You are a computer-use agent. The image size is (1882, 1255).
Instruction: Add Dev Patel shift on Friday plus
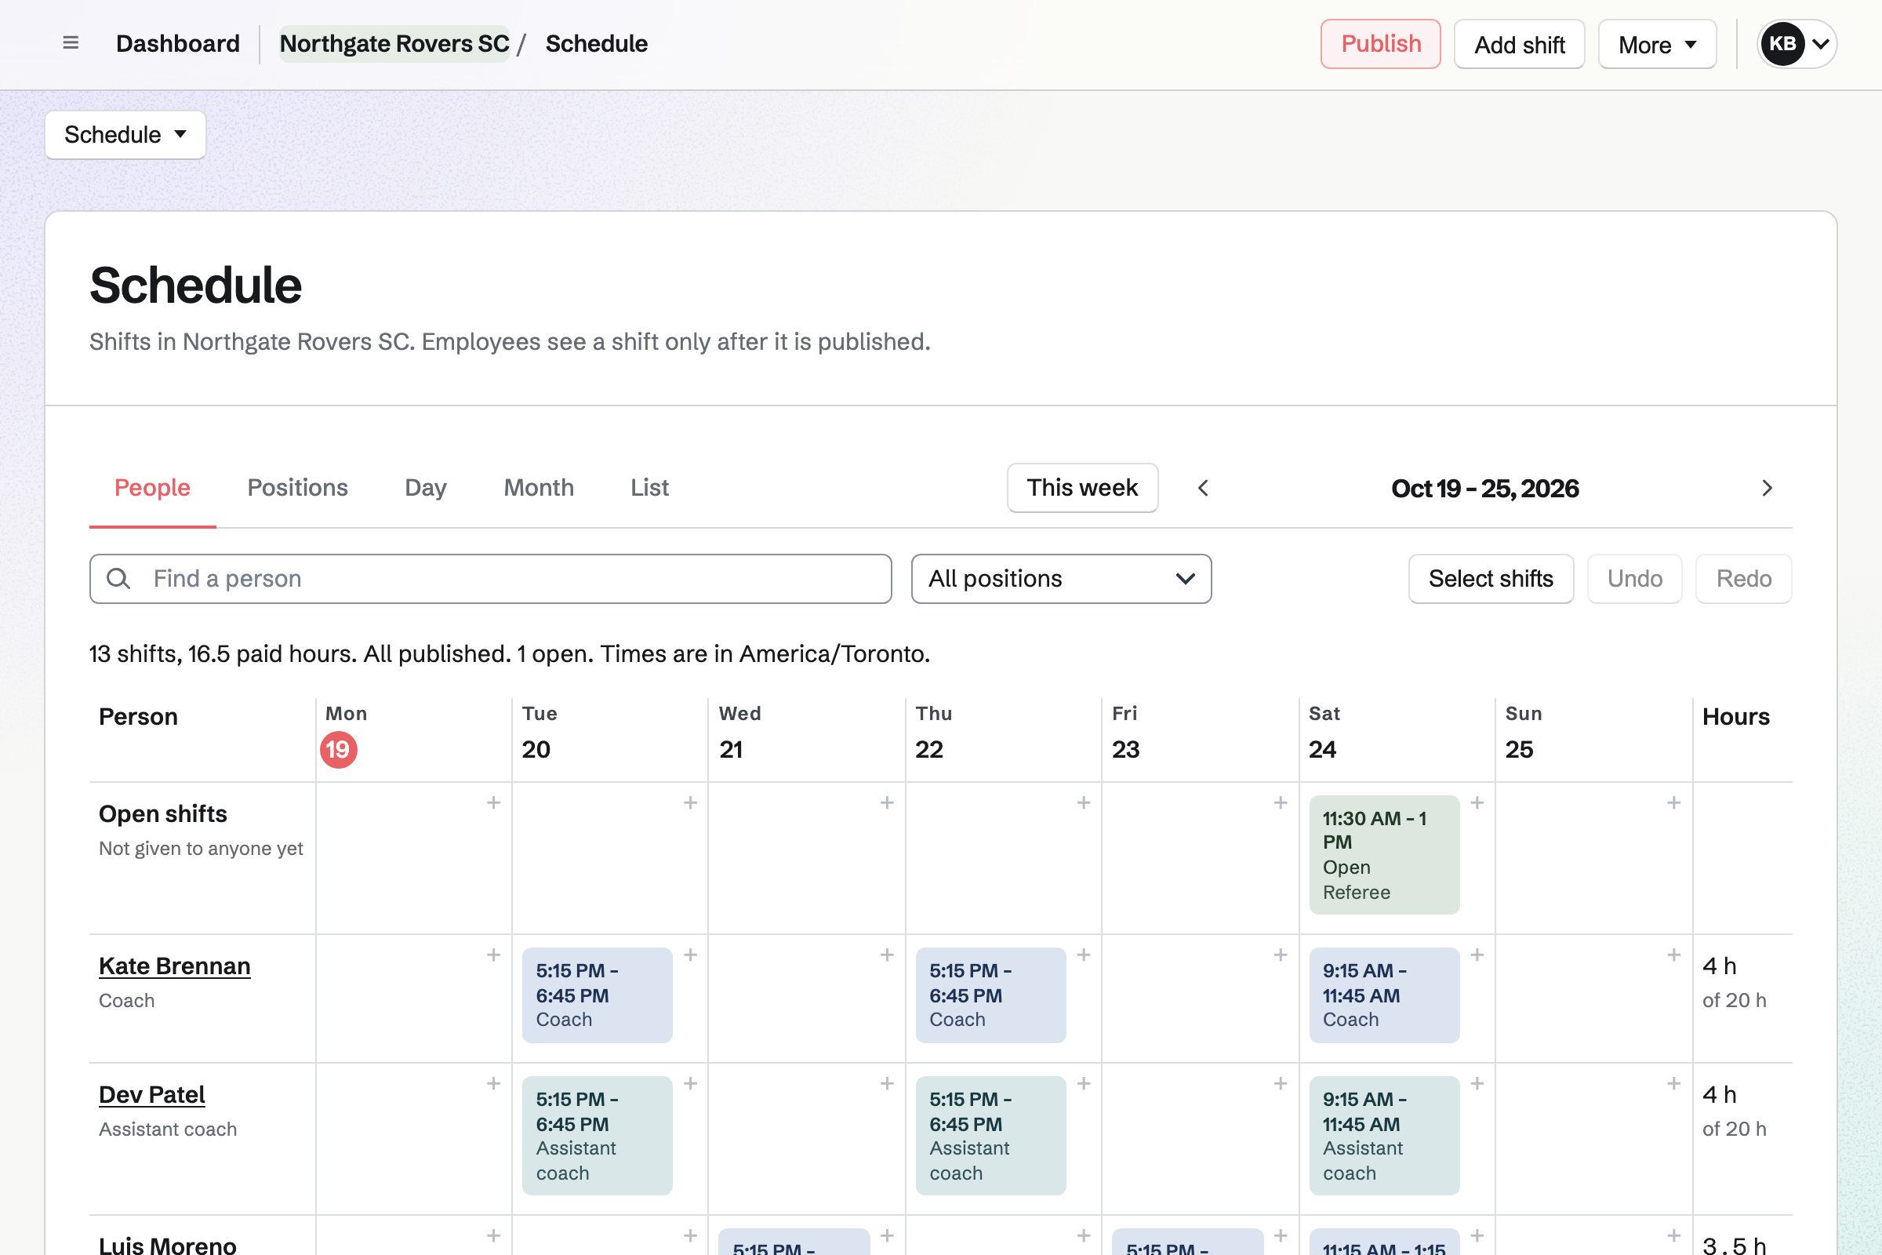pos(1281,1083)
